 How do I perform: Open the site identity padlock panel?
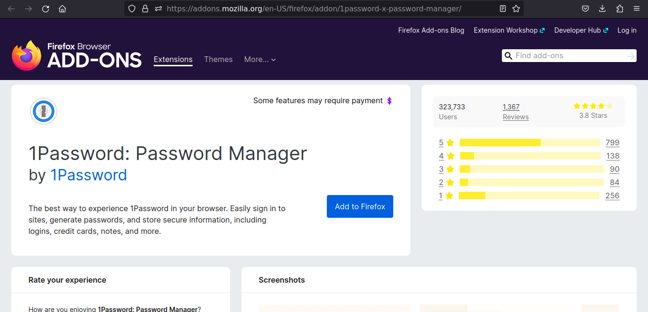pyautogui.click(x=145, y=9)
